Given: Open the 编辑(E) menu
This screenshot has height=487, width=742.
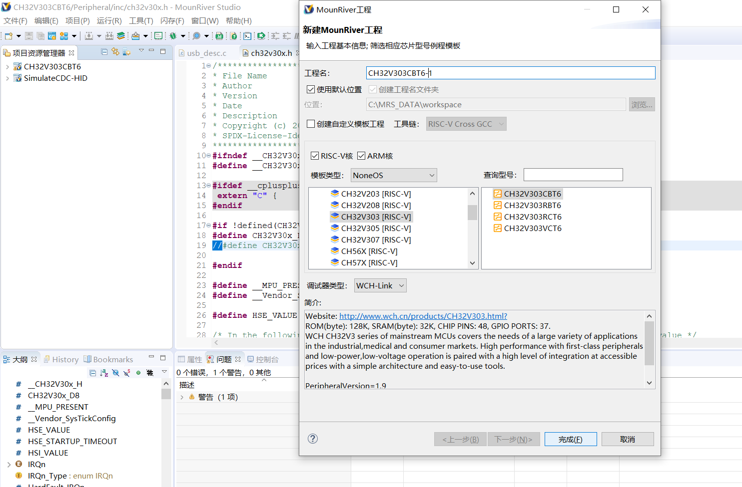Looking at the screenshot, I should pyautogui.click(x=46, y=20).
